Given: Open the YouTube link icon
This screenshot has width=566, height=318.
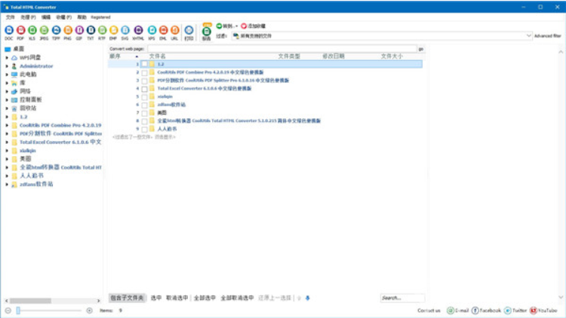Looking at the screenshot, I should pos(533,310).
